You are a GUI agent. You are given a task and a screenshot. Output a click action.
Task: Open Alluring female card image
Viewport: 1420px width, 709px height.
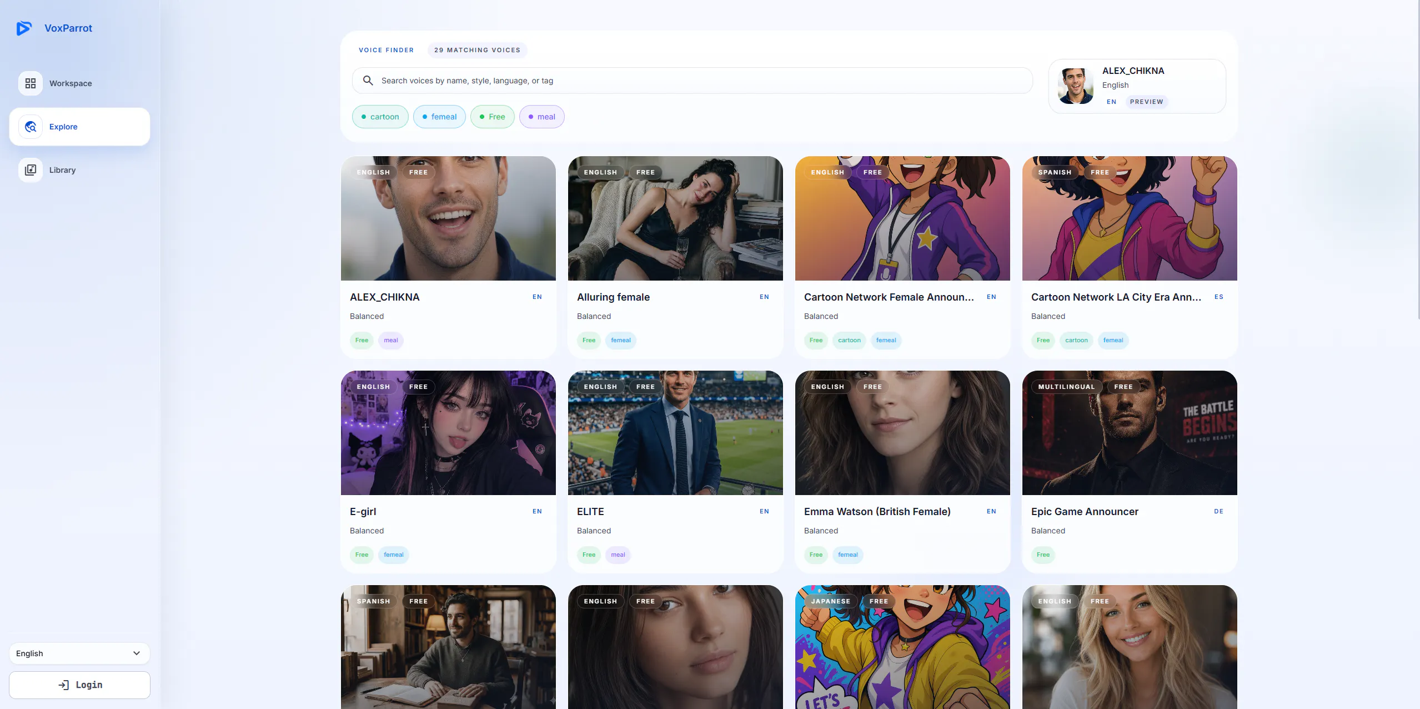click(675, 218)
